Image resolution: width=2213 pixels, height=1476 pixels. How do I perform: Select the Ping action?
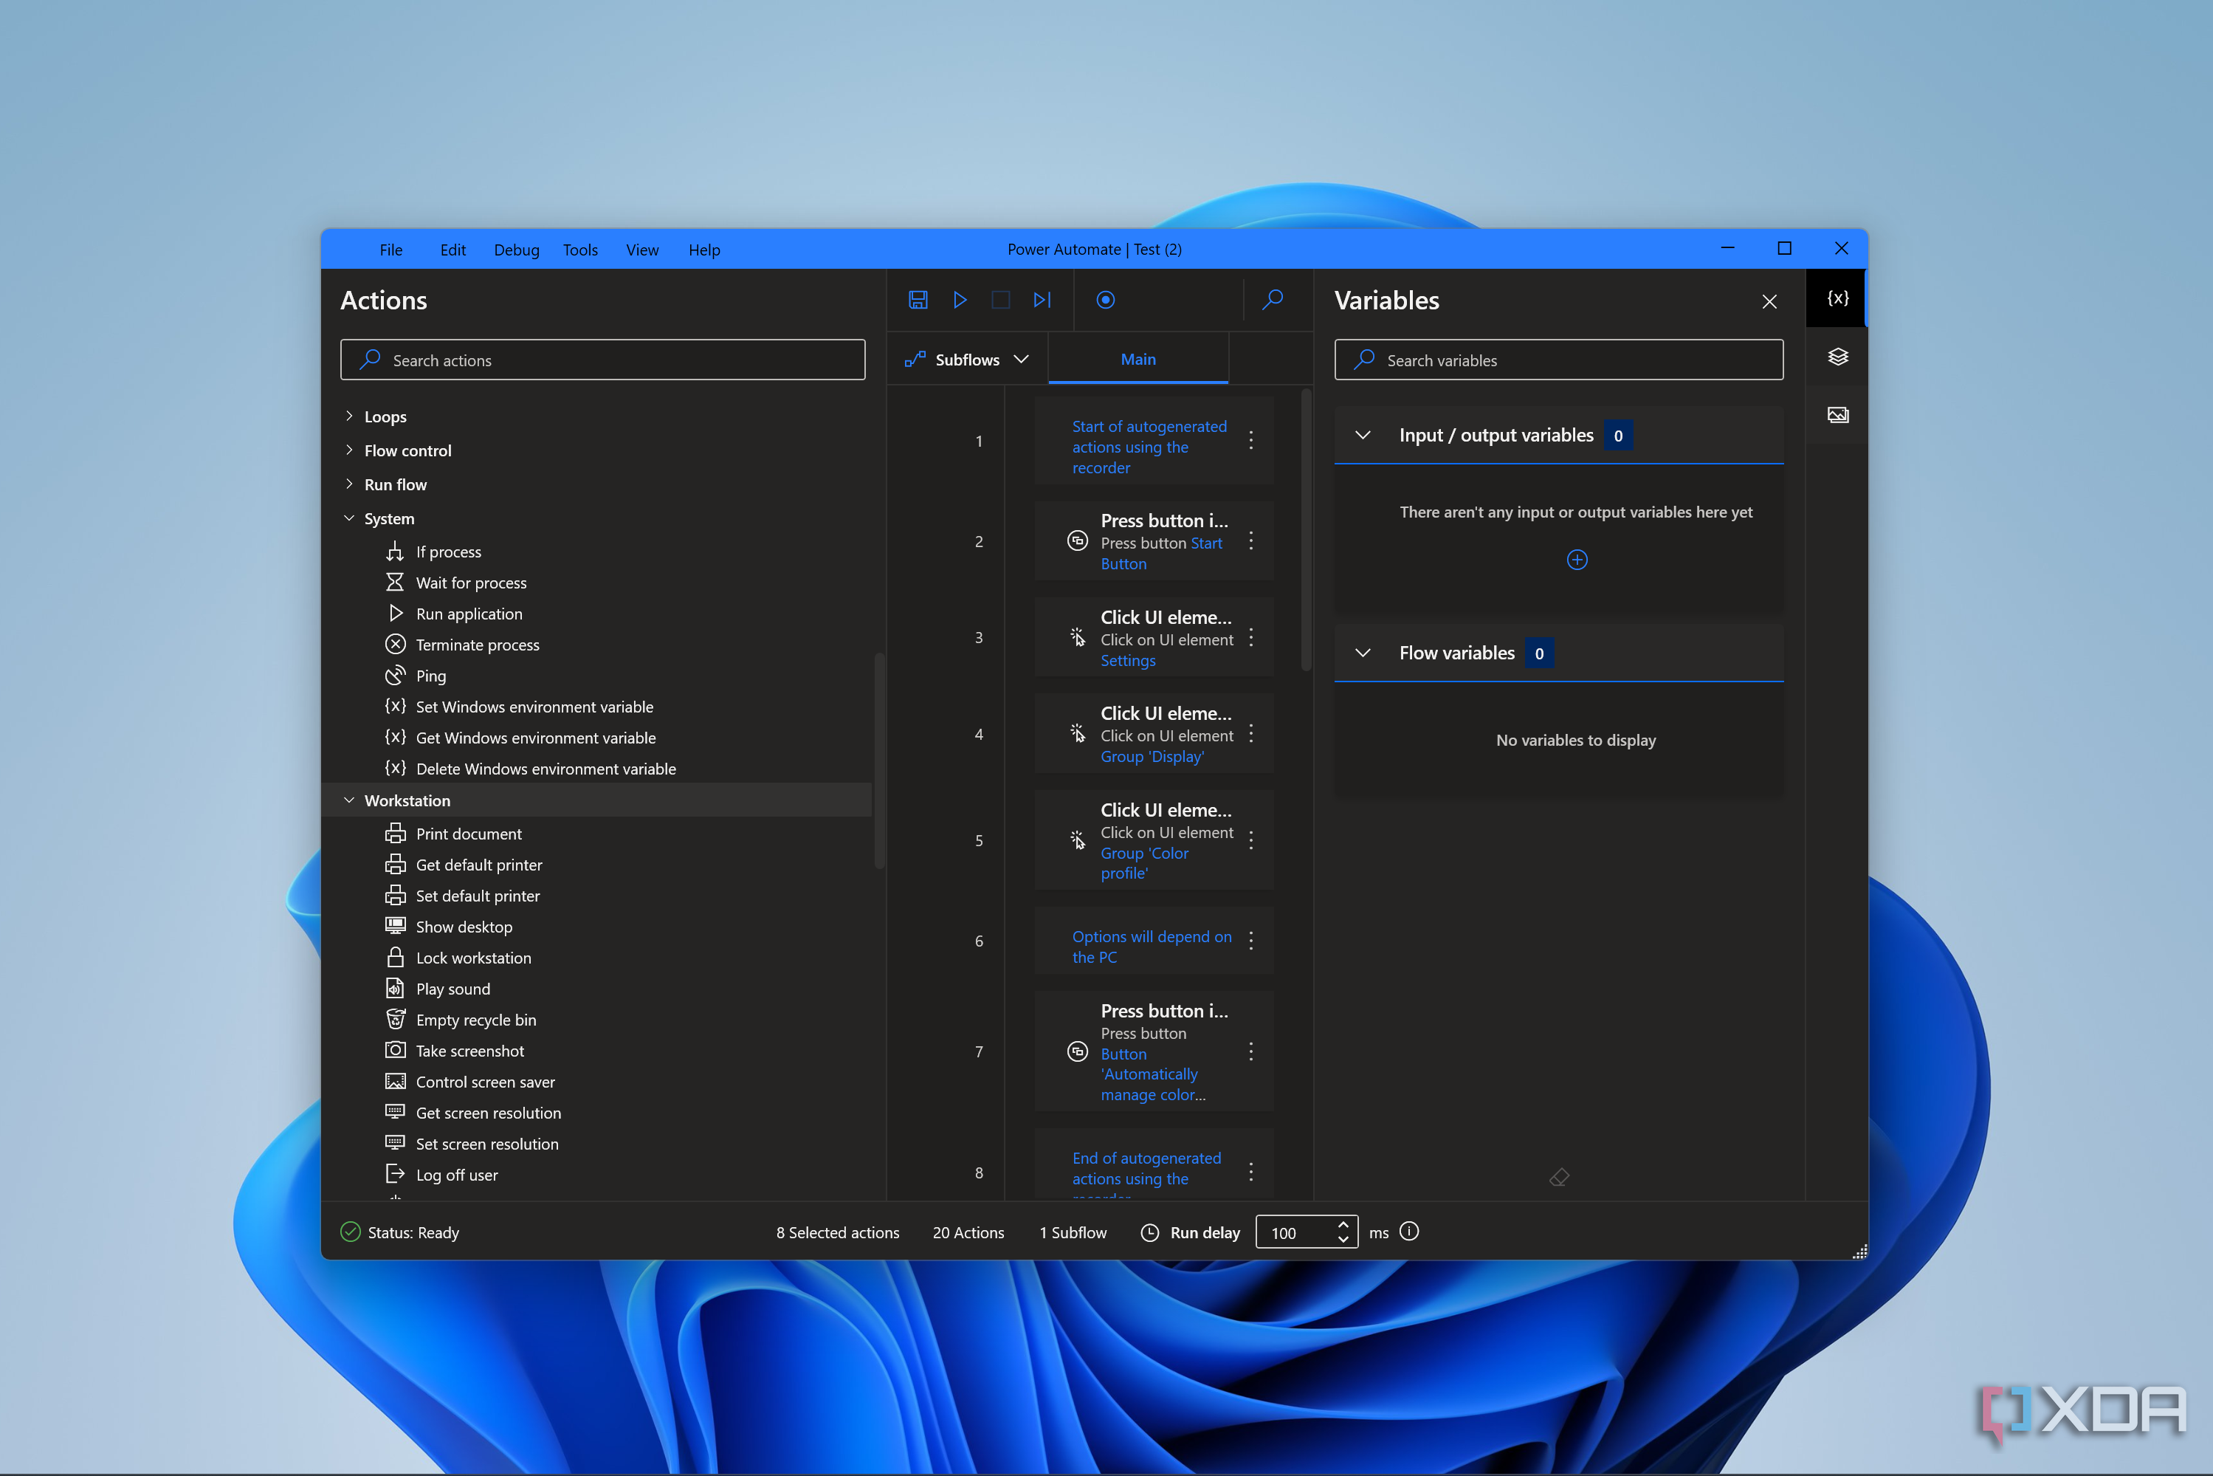[x=430, y=676]
